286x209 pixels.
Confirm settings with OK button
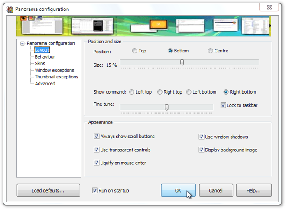(x=178, y=190)
